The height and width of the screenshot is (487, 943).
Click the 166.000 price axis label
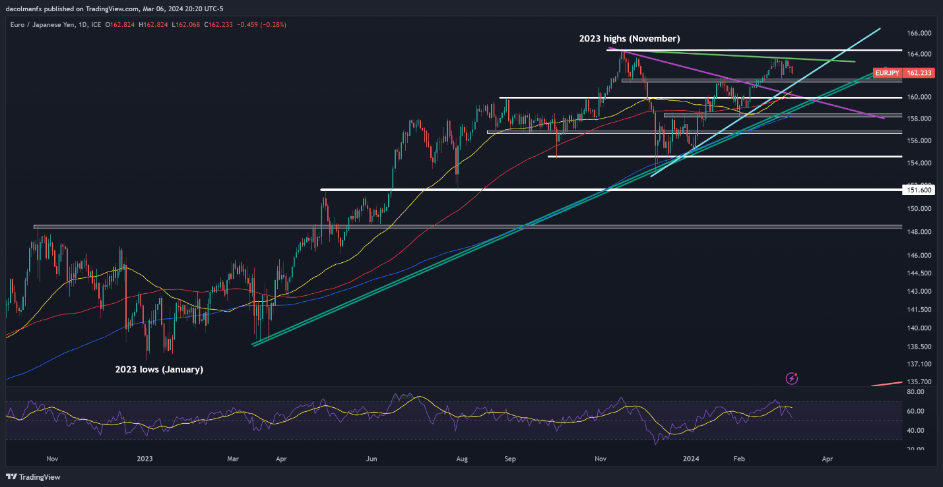pyautogui.click(x=919, y=33)
